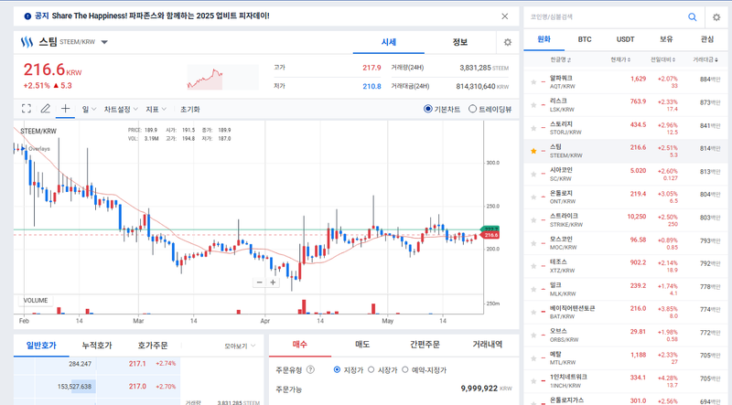732x405 pixels.
Task: Select BTC market tab
Action: [585, 39]
